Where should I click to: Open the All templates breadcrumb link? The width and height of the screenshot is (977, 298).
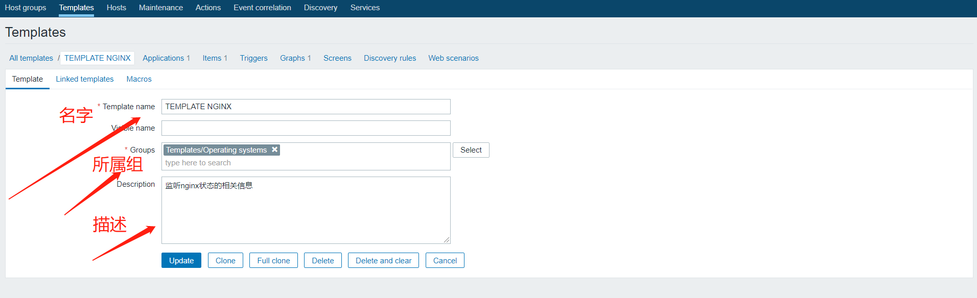[x=31, y=58]
